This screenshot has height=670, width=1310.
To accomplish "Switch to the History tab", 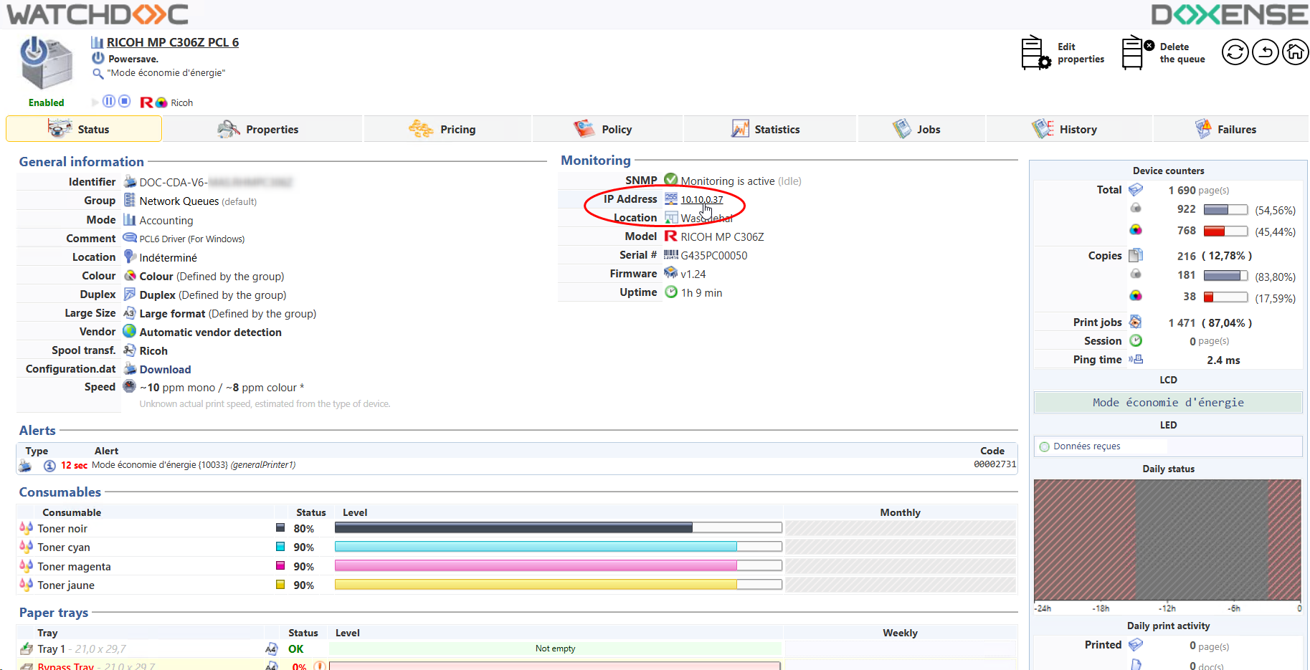I will point(1069,129).
